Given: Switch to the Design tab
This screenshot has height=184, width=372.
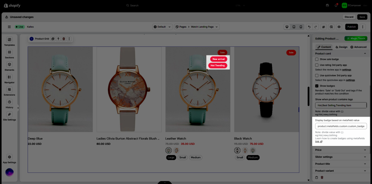Looking at the screenshot, I should (341, 47).
